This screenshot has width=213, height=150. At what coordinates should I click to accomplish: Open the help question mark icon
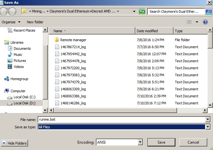pyautogui.click(x=205, y=22)
